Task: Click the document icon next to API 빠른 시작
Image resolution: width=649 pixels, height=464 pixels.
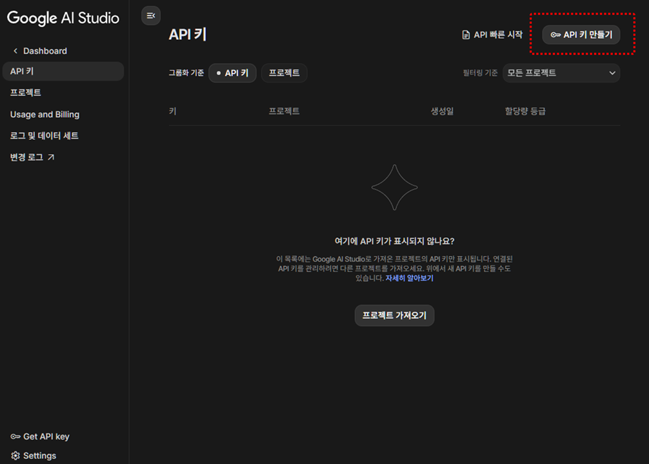Action: (x=466, y=35)
